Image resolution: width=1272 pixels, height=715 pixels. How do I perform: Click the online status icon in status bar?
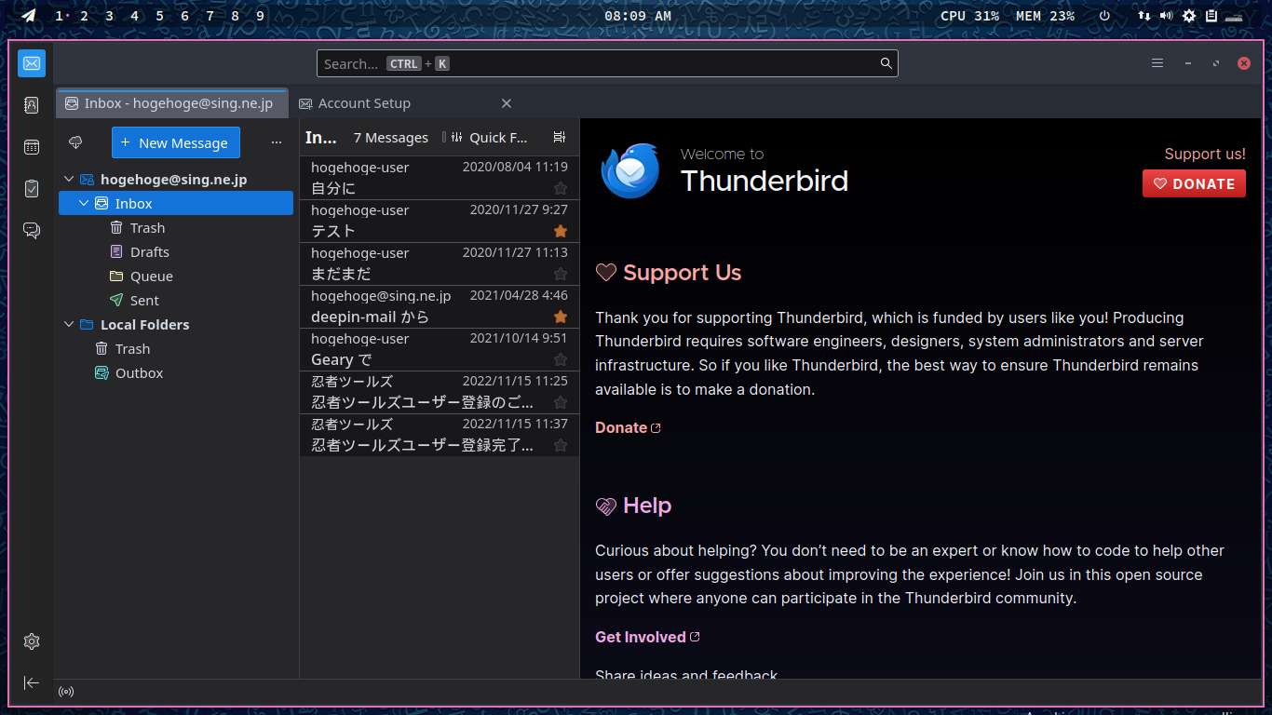coord(66,692)
